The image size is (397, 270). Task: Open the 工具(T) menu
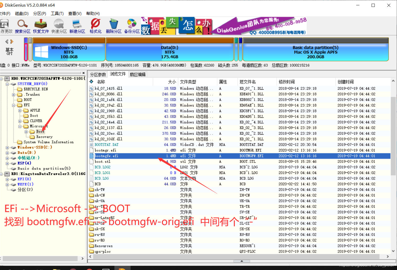[x=57, y=13]
